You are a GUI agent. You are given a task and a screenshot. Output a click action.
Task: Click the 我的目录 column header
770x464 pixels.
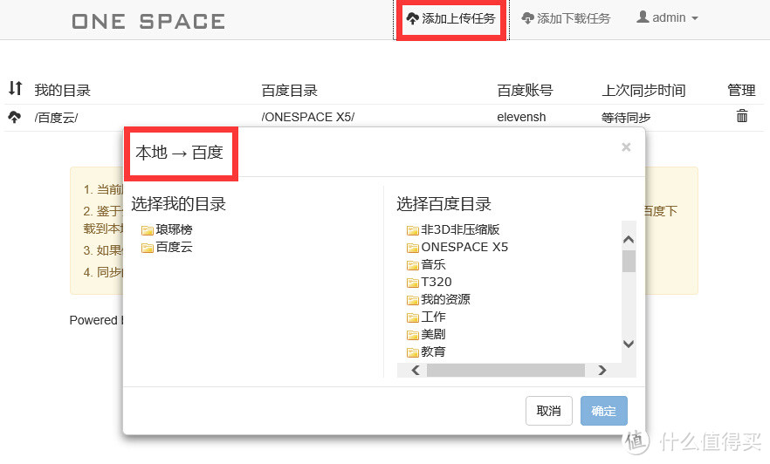(x=62, y=90)
